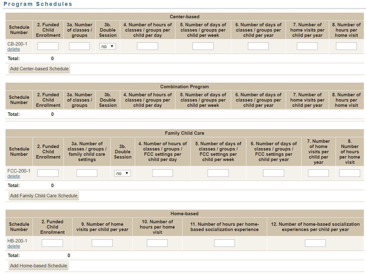Delete schedule FCC-200-1
The image size is (366, 275).
[x=14, y=176]
